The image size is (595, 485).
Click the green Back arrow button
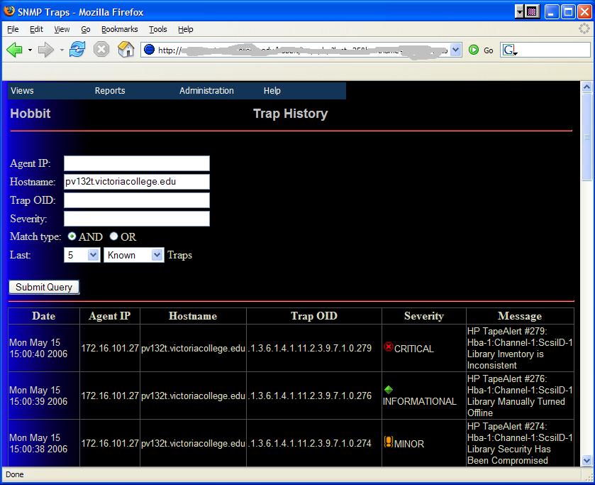tap(14, 50)
